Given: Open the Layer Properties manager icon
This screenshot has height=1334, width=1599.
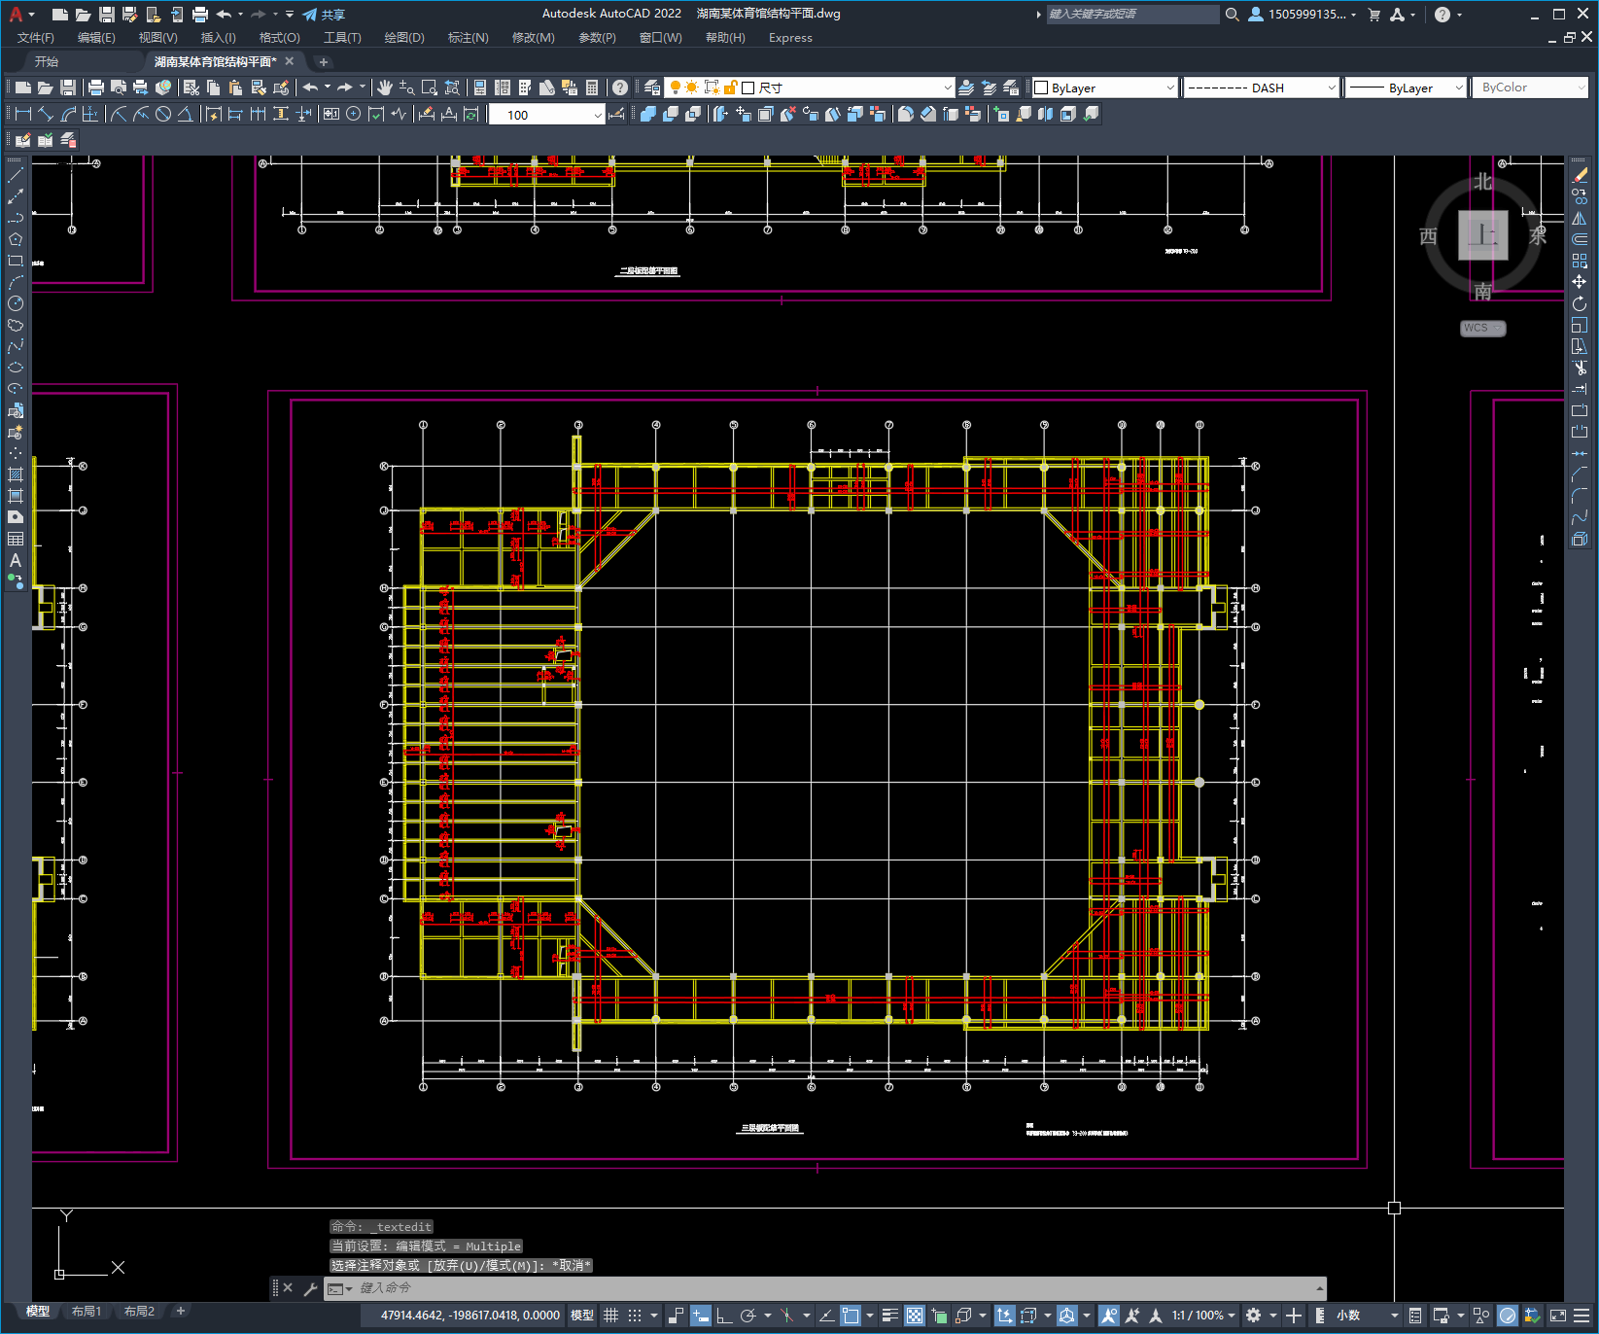Looking at the screenshot, I should pyautogui.click(x=652, y=88).
